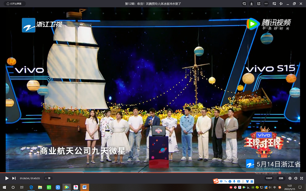Open taskbar clock showing 1:22
The height and width of the screenshot is (191, 306).
pyautogui.click(x=290, y=187)
